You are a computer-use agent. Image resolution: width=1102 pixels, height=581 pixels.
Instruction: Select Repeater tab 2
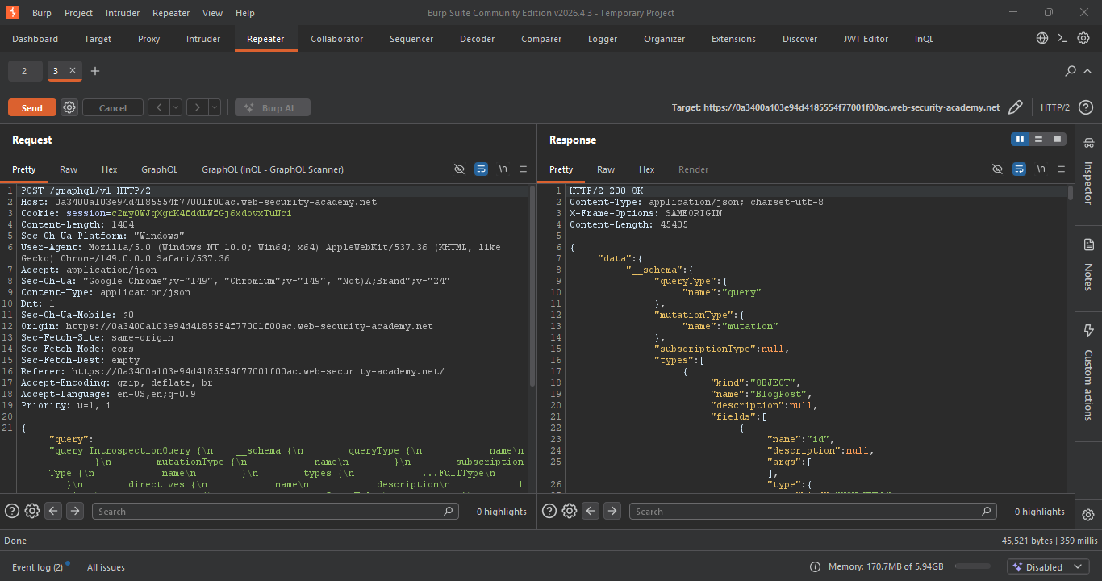pos(24,71)
